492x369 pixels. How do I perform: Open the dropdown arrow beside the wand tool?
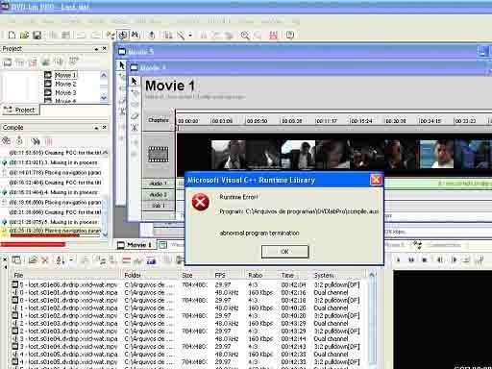(x=190, y=36)
